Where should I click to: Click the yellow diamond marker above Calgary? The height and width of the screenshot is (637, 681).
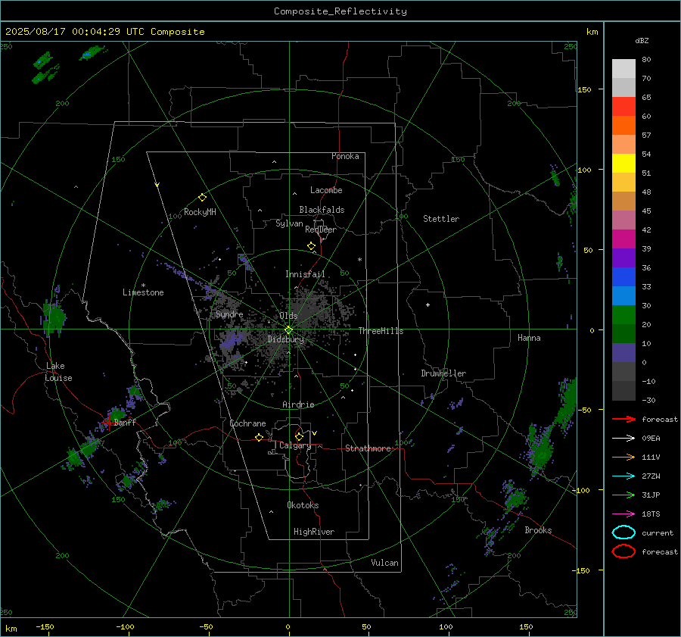click(299, 436)
